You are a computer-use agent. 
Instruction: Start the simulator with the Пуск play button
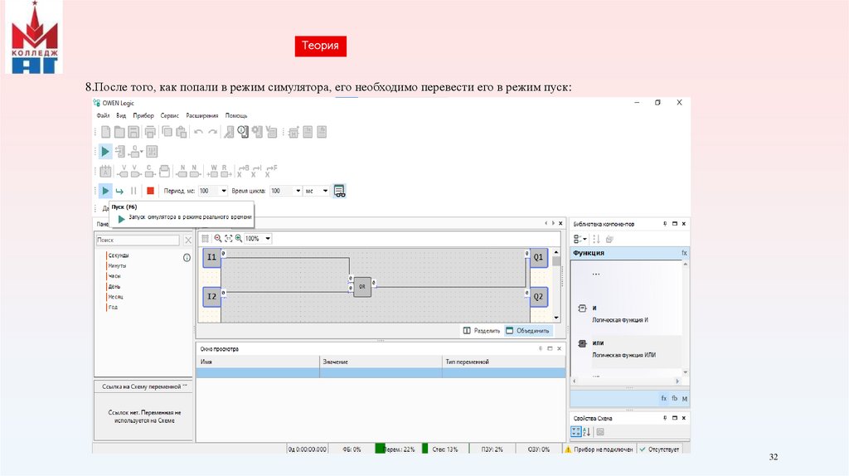[x=105, y=191]
